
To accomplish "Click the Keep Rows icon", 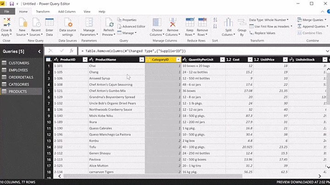I will click(190, 22).
